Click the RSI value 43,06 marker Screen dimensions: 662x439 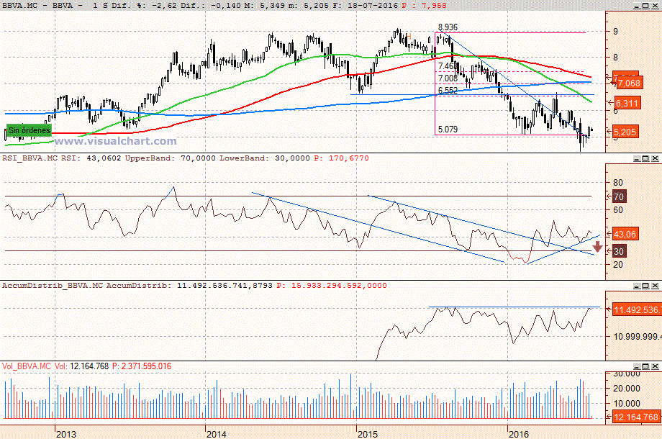click(x=625, y=235)
